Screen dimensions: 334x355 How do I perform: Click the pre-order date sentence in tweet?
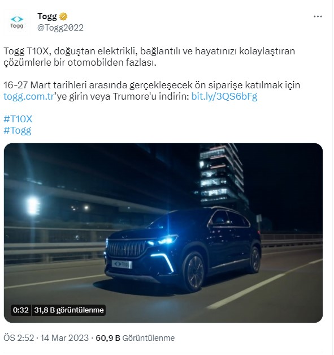click(x=152, y=91)
